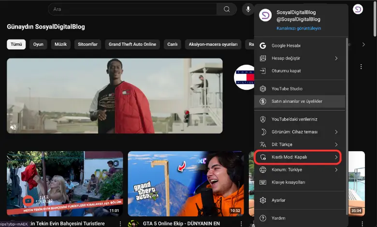Image resolution: width=377 pixels, height=227 pixels.
Task: Open Yardım help entry
Action: 300,218
